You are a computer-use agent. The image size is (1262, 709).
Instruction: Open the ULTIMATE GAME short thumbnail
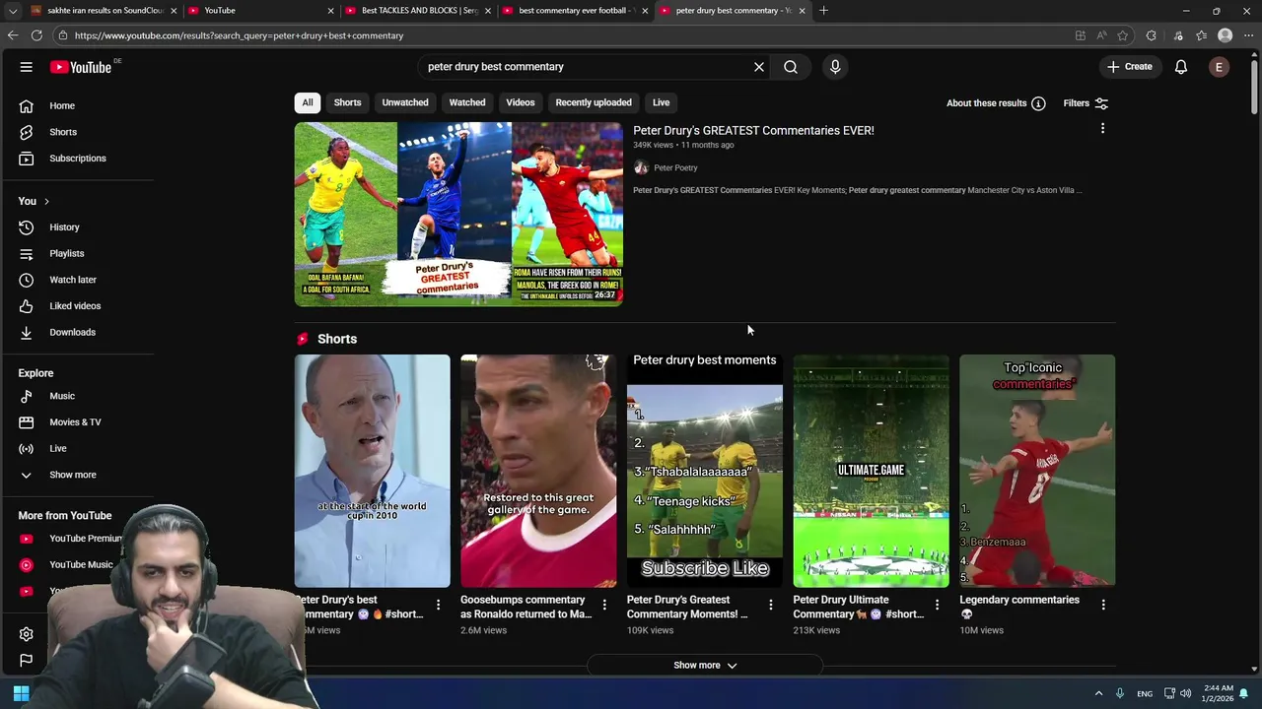click(872, 471)
